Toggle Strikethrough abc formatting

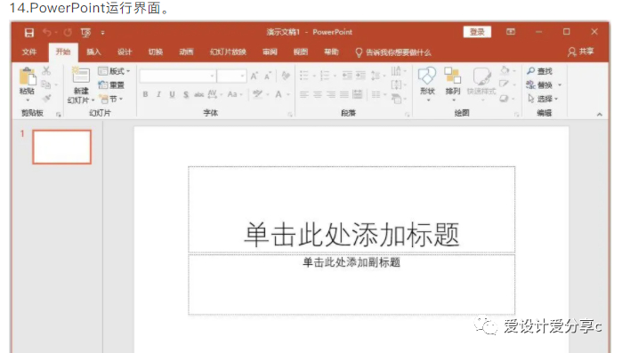pos(198,94)
